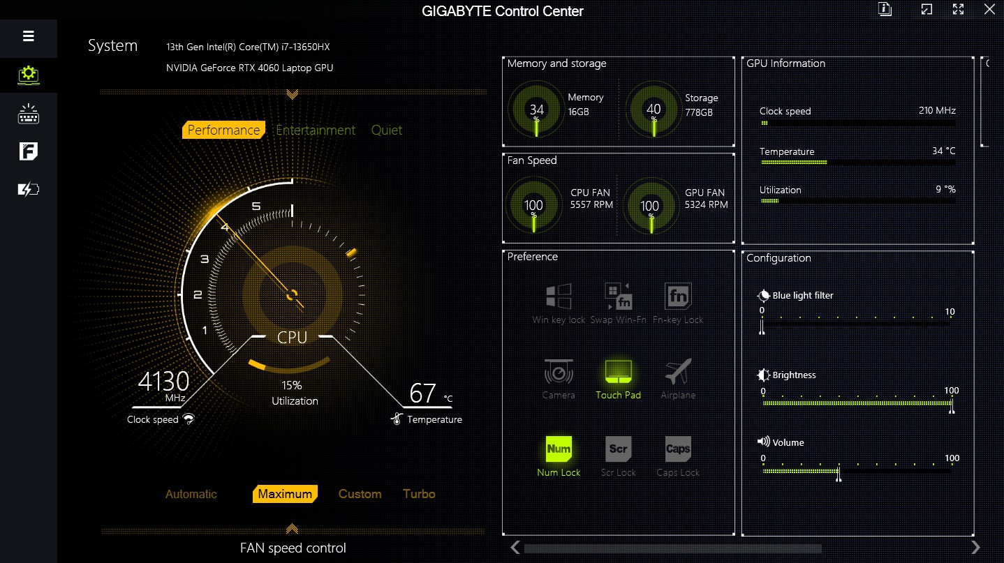Click the GPU Utilization '9 %' value

[945, 189]
